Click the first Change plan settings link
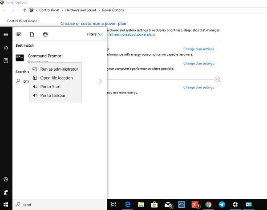The height and width of the screenshot is (210, 267). [x=198, y=49]
